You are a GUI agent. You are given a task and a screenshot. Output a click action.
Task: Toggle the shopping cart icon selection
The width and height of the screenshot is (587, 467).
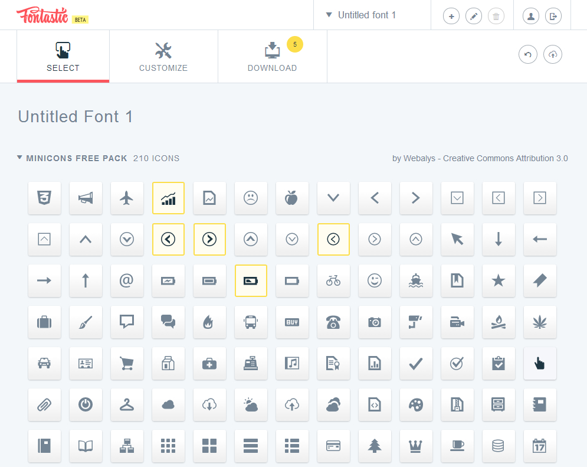tap(127, 363)
